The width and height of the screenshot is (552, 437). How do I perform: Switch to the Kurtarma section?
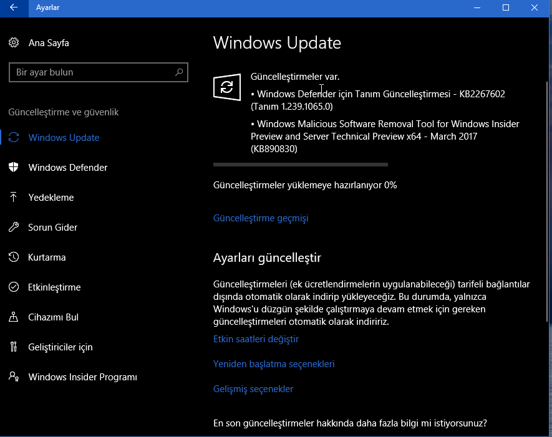point(47,257)
